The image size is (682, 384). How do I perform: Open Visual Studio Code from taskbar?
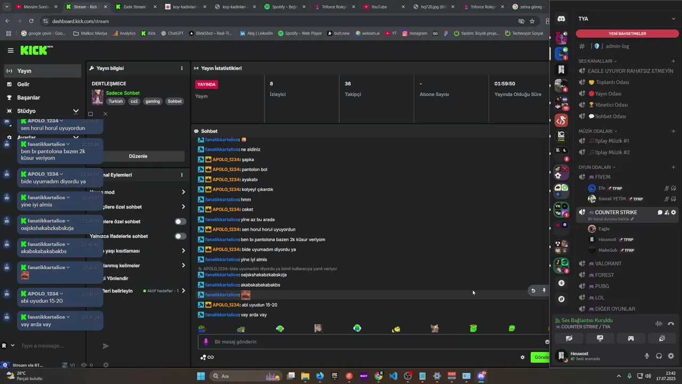pos(393,376)
